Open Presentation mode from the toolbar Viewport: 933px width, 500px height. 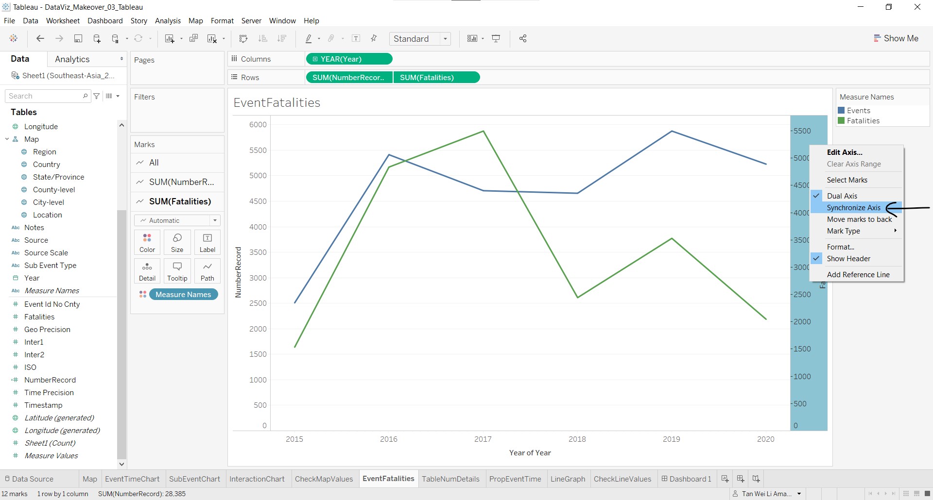(x=496, y=39)
